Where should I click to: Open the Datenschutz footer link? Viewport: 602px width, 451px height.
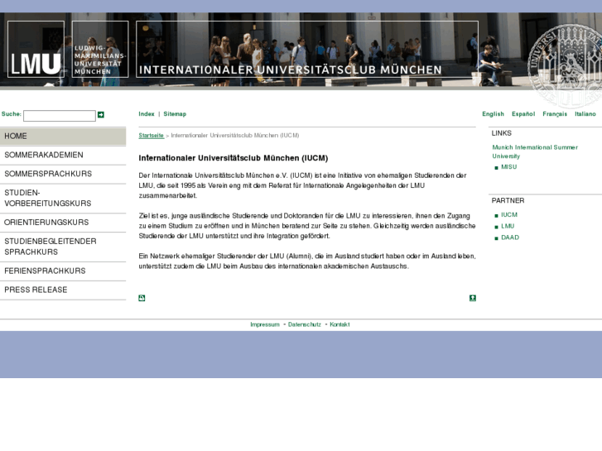click(305, 324)
